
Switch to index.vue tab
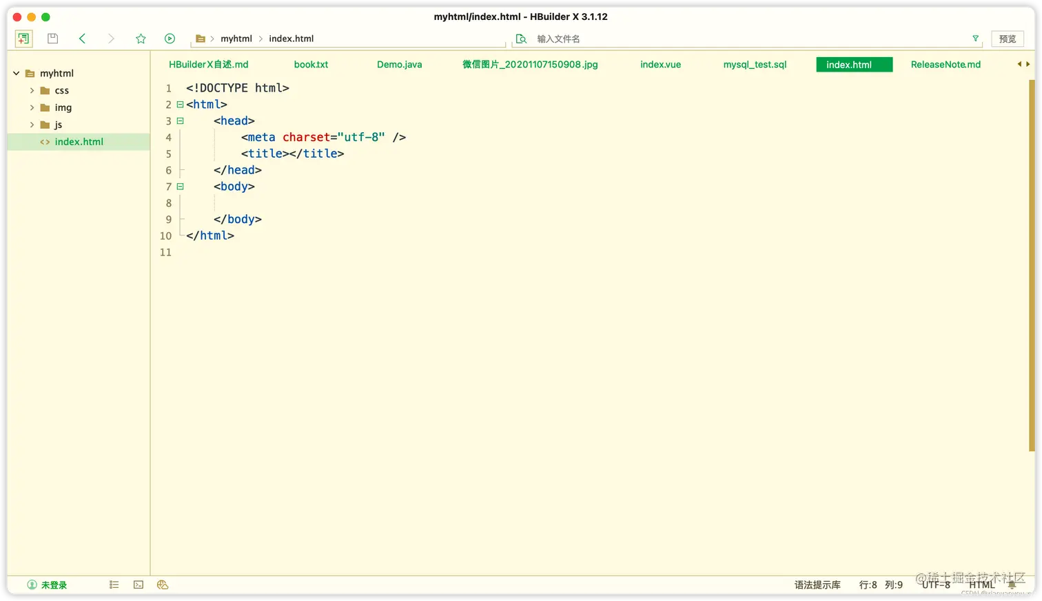tap(660, 65)
